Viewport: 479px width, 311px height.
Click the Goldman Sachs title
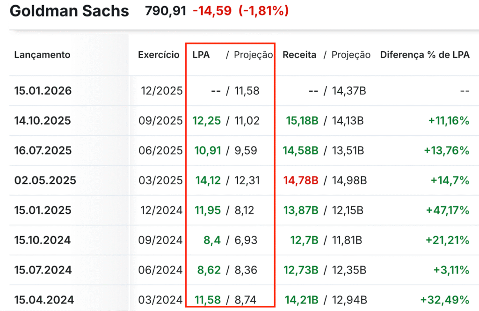click(x=69, y=11)
